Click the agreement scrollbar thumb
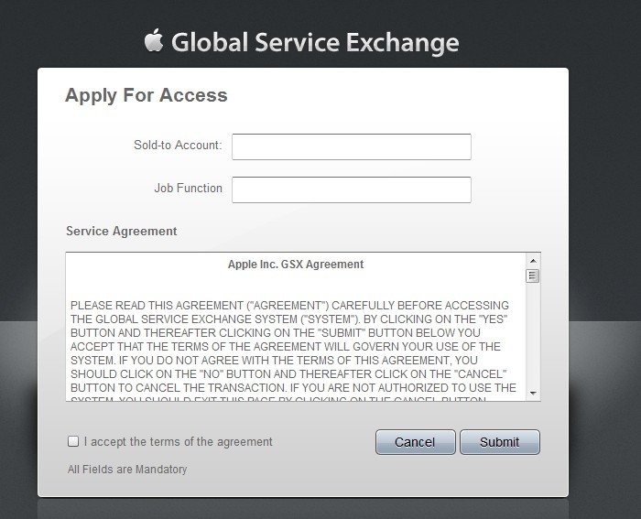The image size is (641, 519). pos(533,276)
